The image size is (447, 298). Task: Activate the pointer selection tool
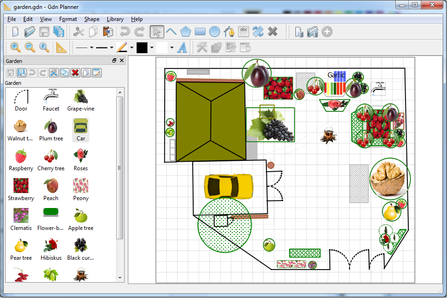click(x=157, y=32)
